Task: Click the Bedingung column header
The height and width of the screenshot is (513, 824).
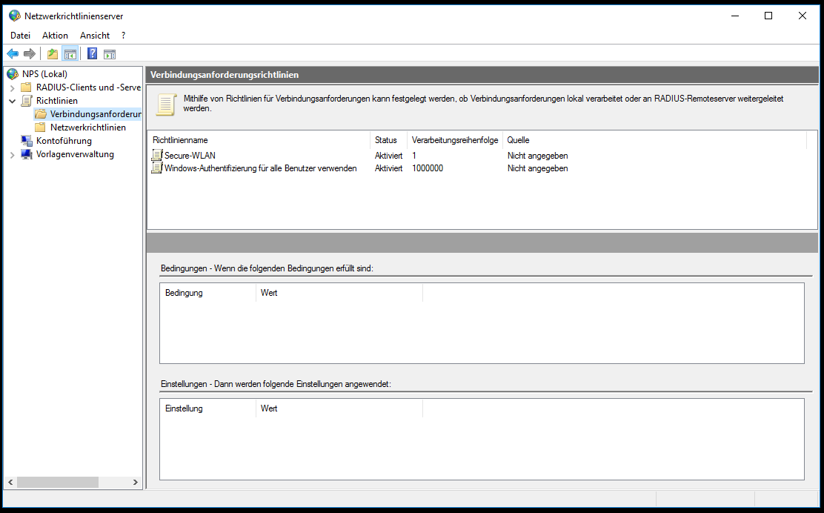Action: [x=208, y=293]
